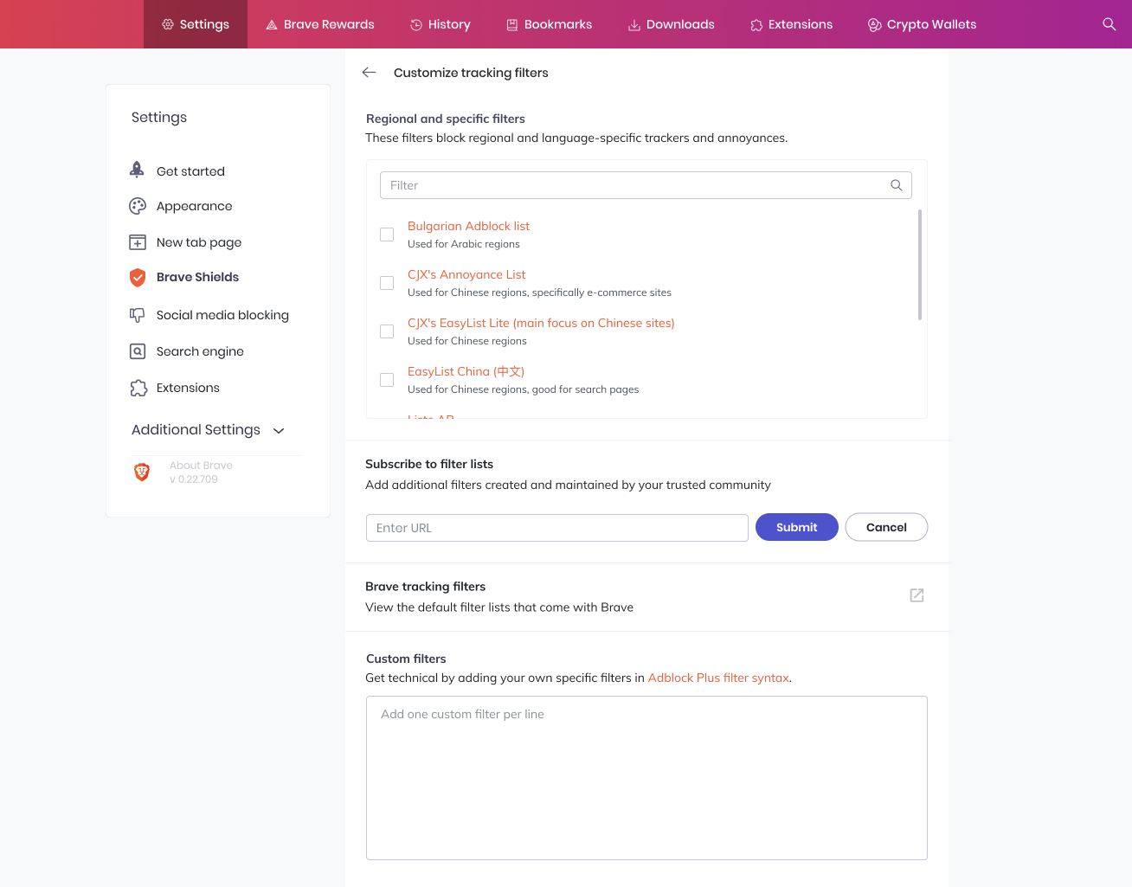Select Get started in sidebar
This screenshot has width=1132, height=887.
190,171
